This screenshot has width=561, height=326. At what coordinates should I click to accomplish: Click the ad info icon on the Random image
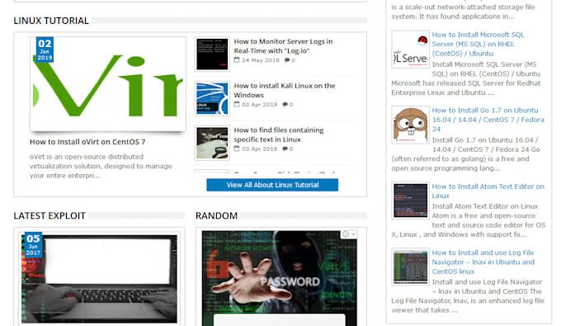coord(345,234)
